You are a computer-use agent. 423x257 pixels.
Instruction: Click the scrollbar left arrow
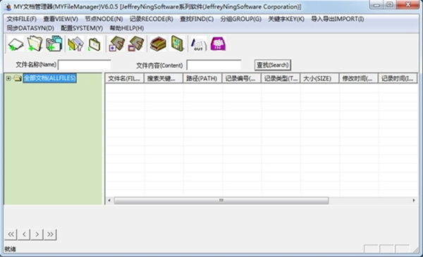[109, 201]
